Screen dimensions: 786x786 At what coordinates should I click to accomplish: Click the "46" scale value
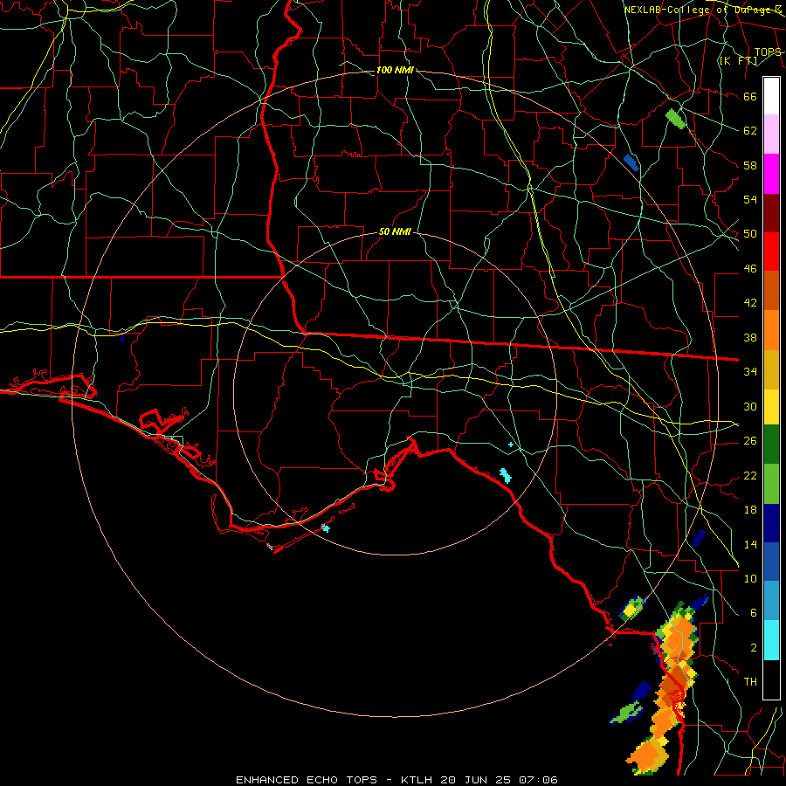pos(750,269)
